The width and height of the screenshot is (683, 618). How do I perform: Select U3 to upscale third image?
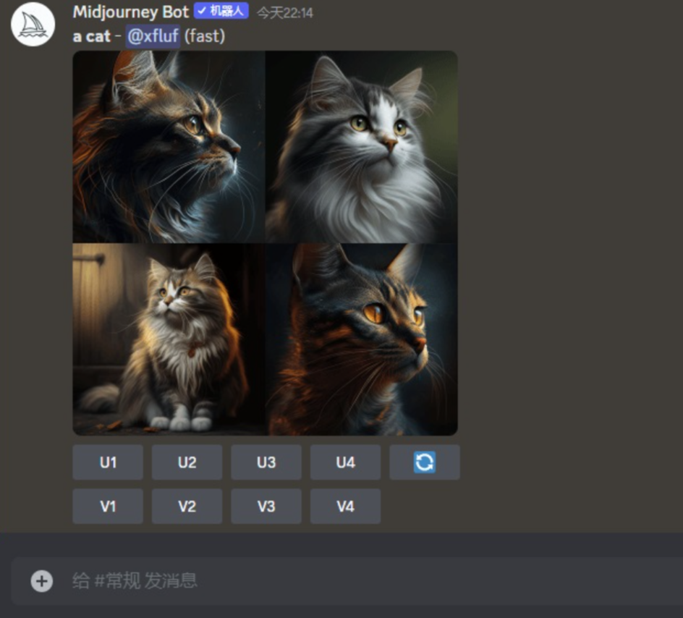[x=266, y=462]
